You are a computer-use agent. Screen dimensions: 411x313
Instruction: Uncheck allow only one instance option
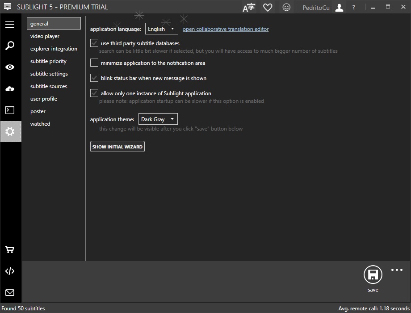tap(94, 93)
